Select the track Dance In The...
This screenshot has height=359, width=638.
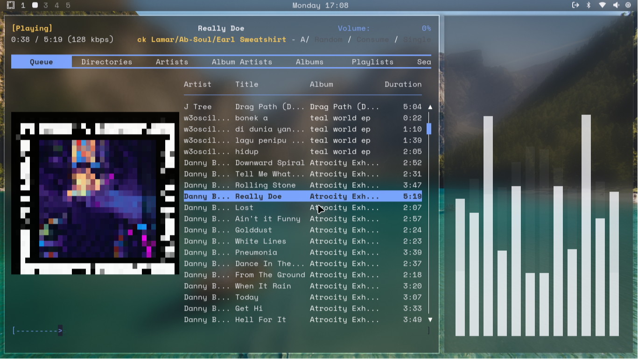pos(303,264)
